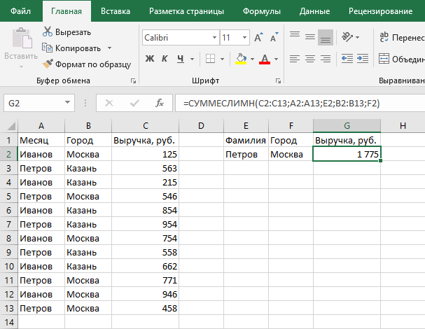The width and height of the screenshot is (425, 329).
Task: Expand the Copy options arrow
Action: coord(109,48)
